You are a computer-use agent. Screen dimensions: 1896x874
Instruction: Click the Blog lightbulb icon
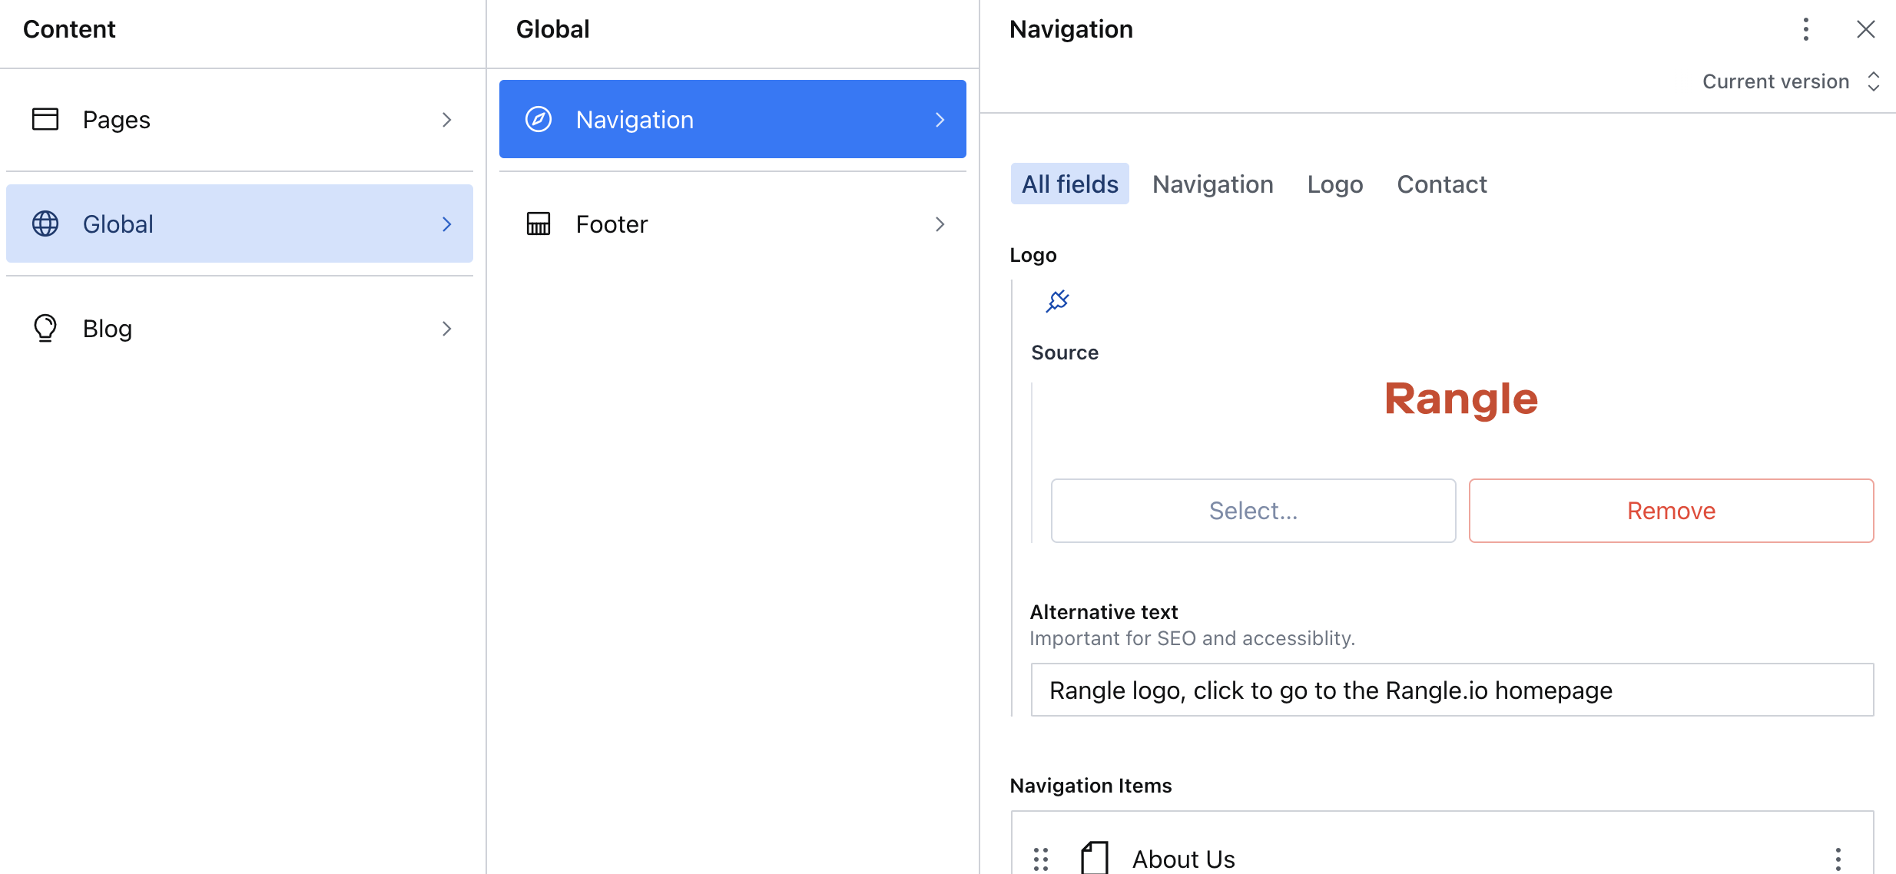tap(45, 328)
